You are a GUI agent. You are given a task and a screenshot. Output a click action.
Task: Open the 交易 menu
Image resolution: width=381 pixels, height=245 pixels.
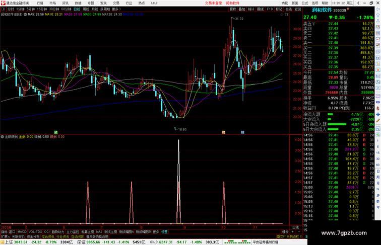tap(116, 3)
